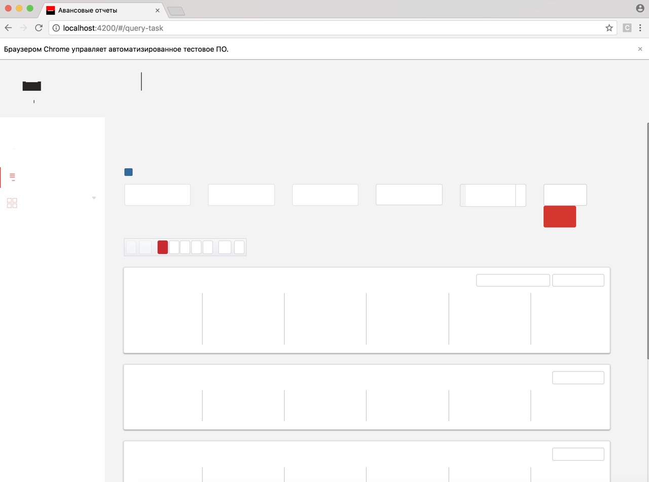649x482 pixels.
Task: Bookmark the page via the star icon
Action: (608, 28)
